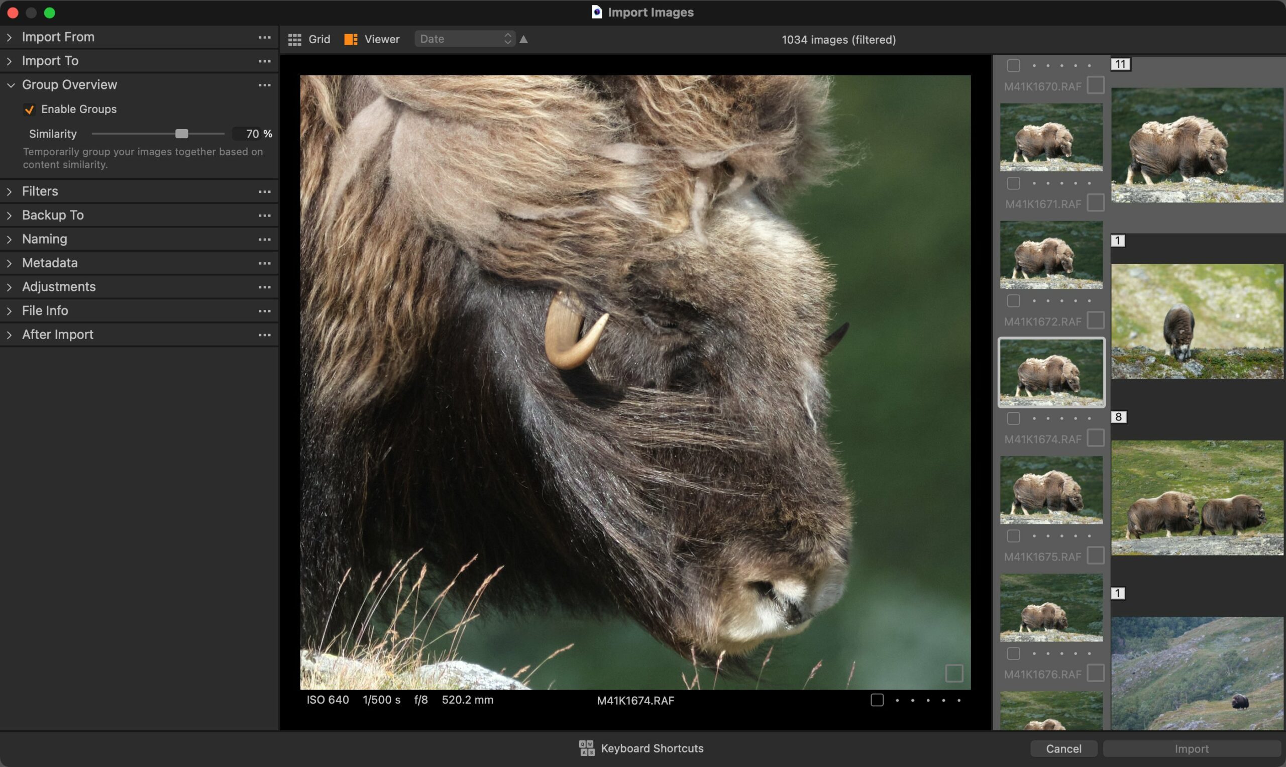Image resolution: width=1286 pixels, height=767 pixels.
Task: Switch to Viewer view
Action: (x=372, y=39)
